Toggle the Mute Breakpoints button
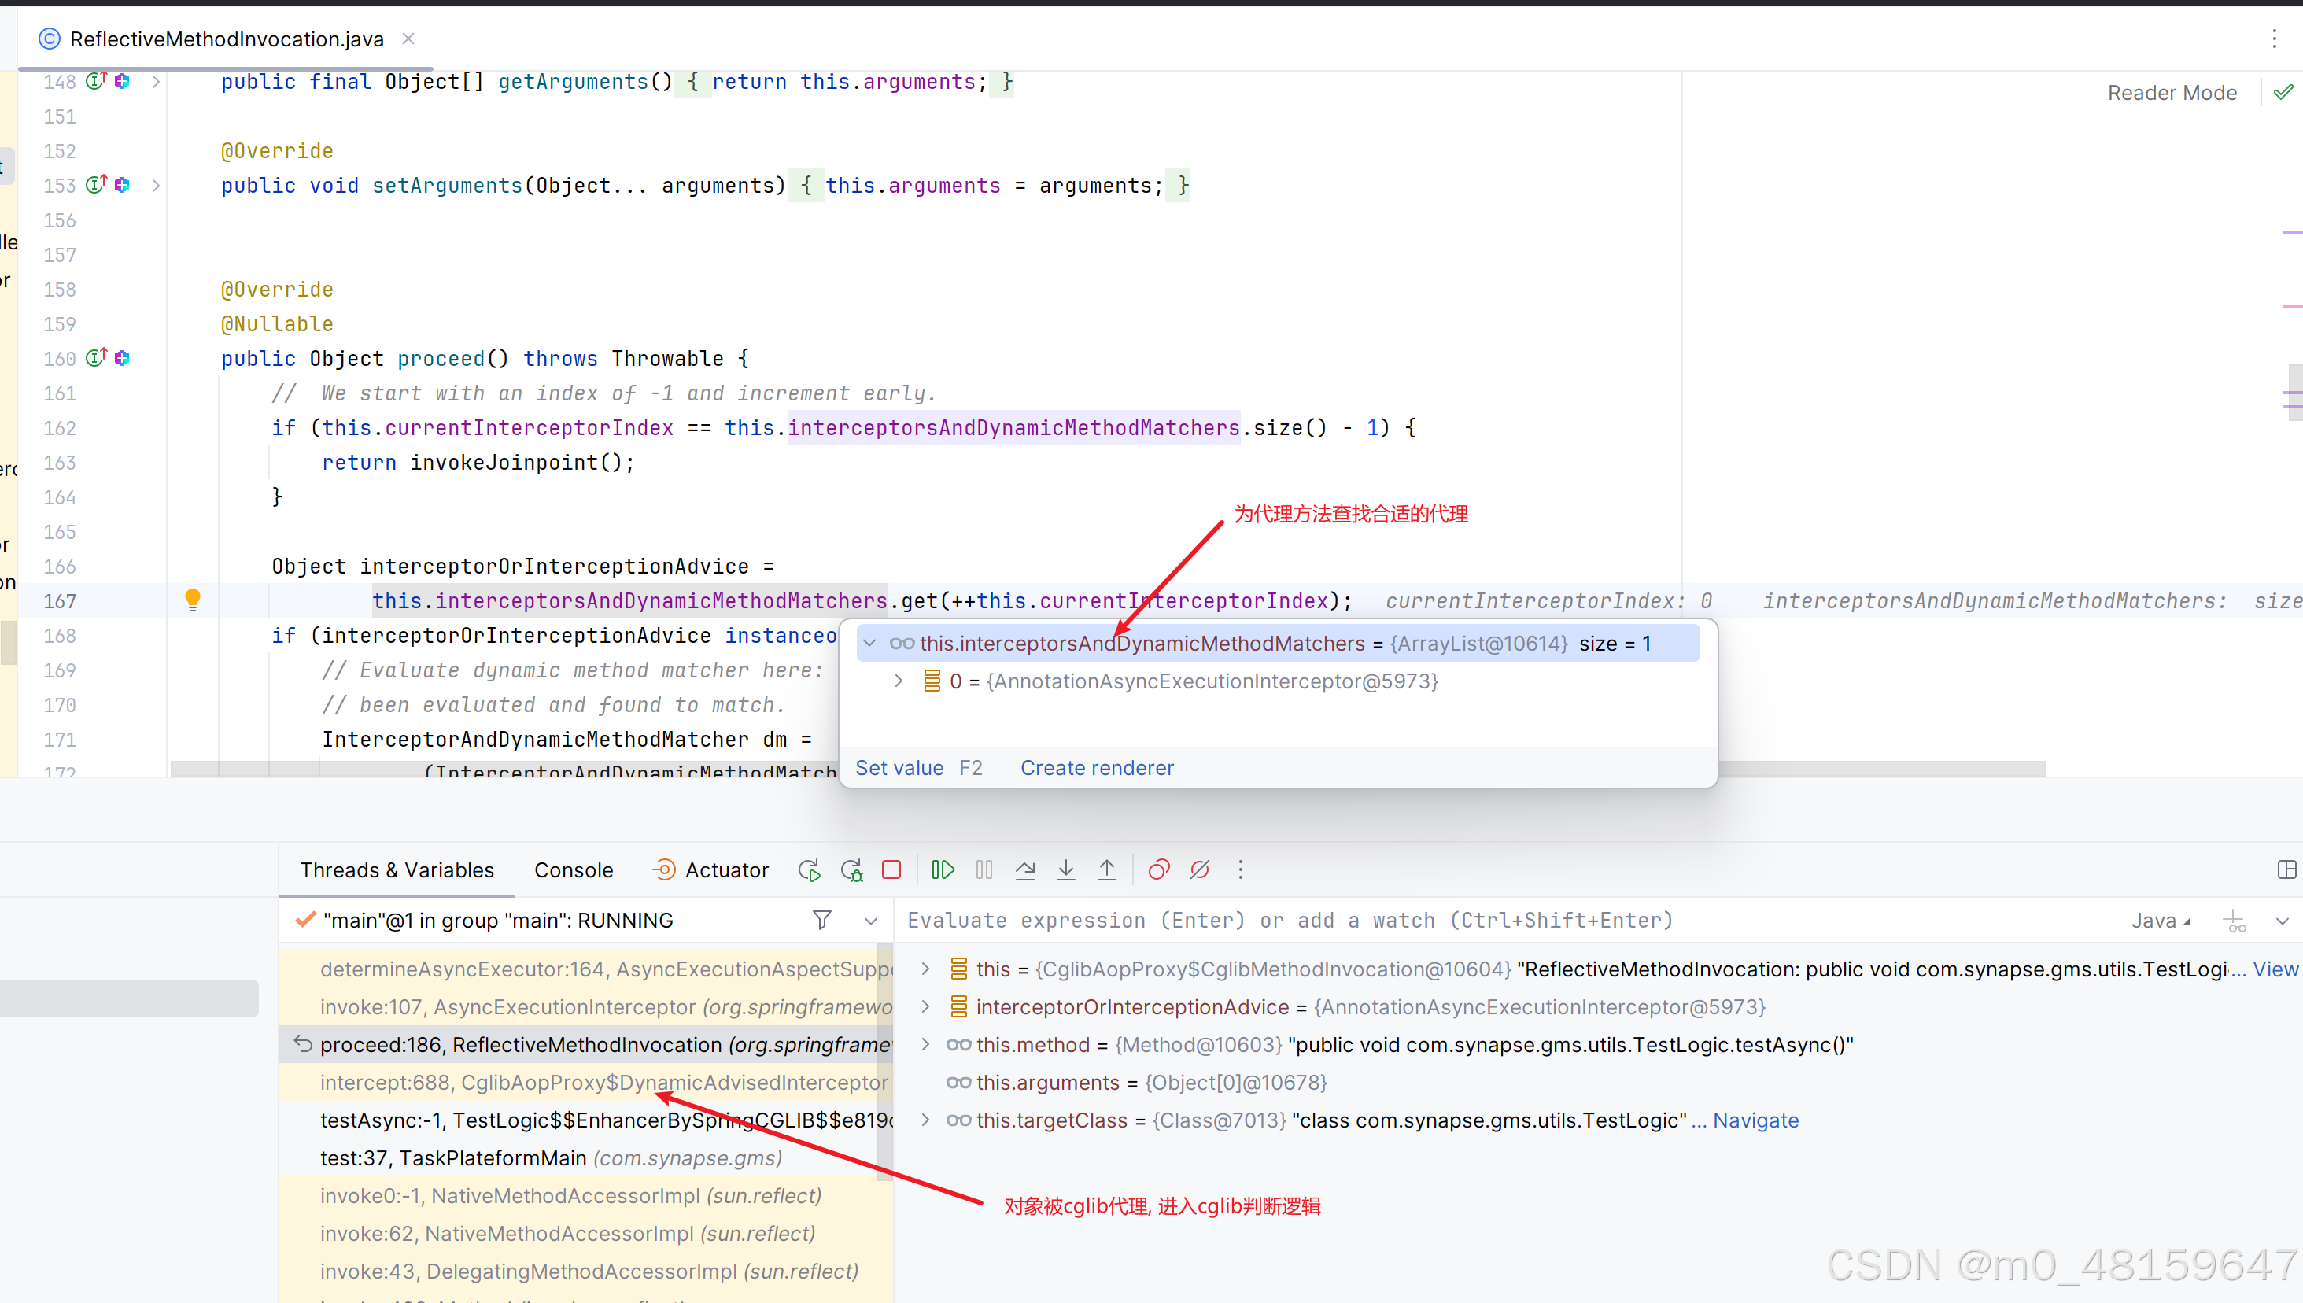The image size is (2303, 1303). pos(1200,870)
